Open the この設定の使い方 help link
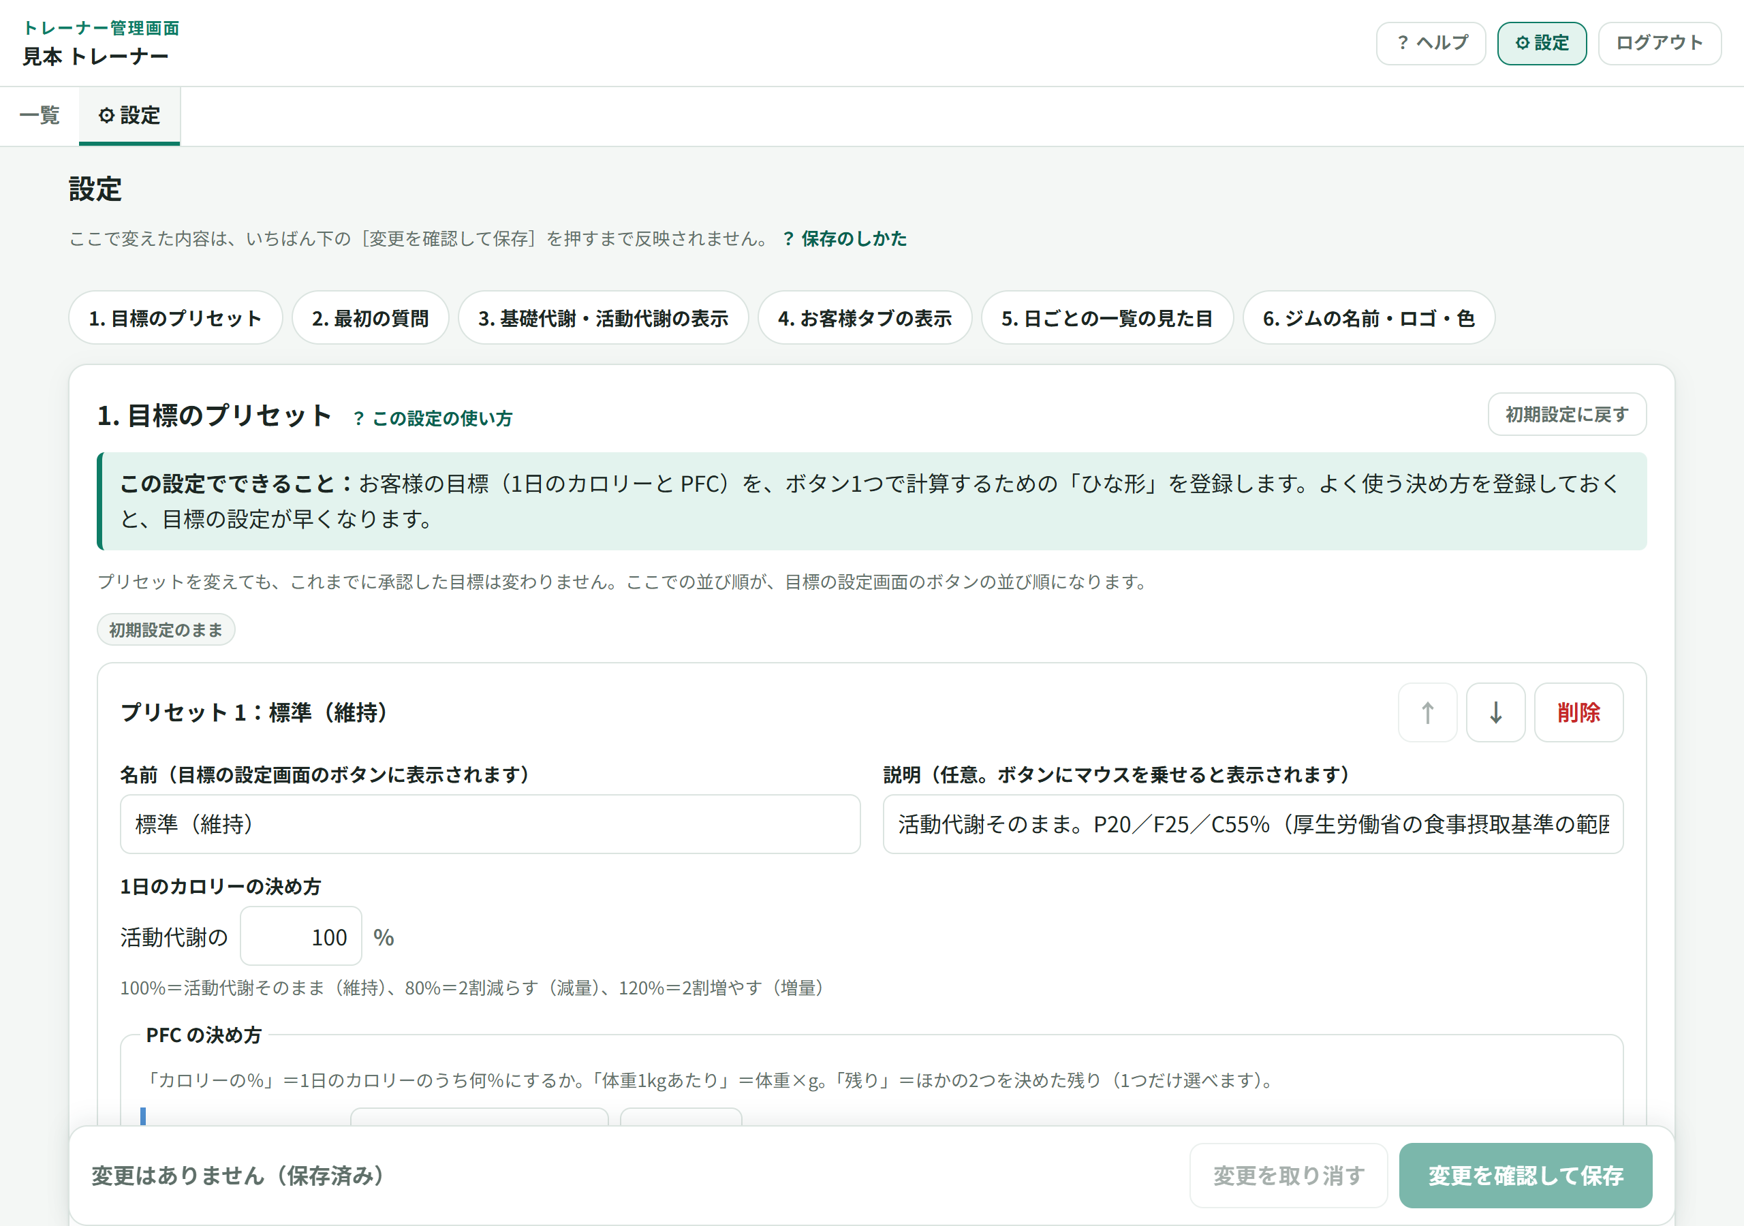1744x1226 pixels. 433,418
